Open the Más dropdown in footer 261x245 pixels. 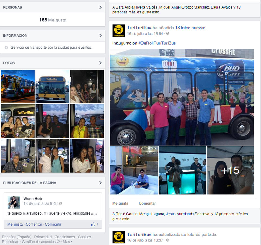[x=68, y=242]
